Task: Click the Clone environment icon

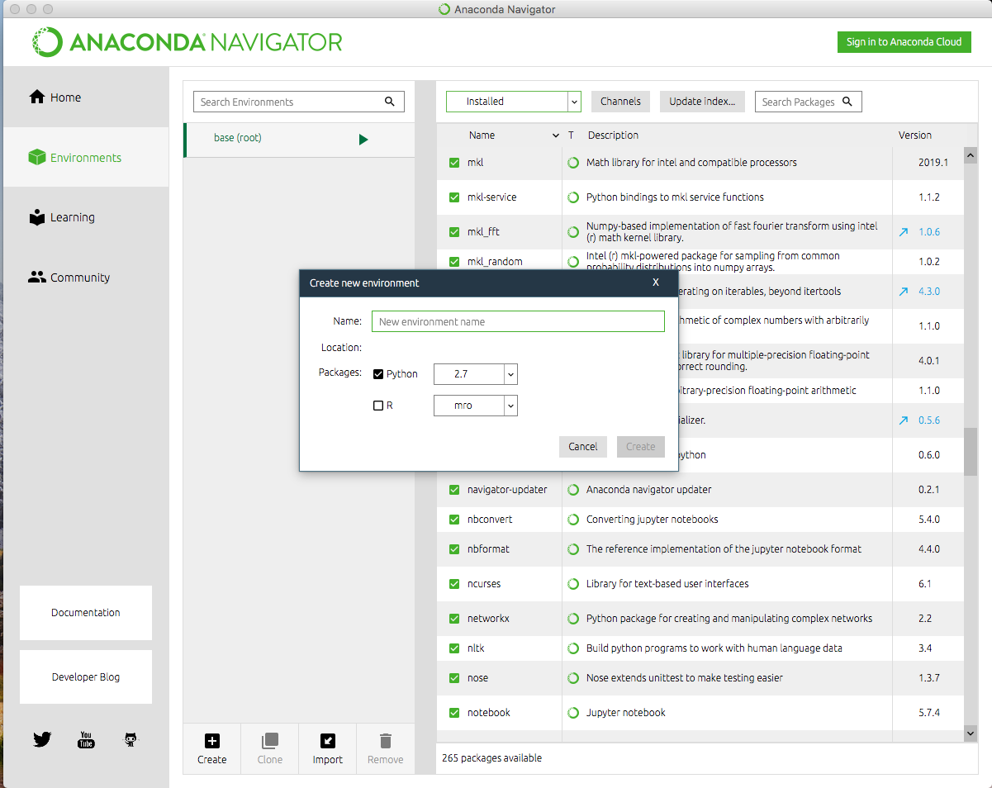Action: click(270, 741)
